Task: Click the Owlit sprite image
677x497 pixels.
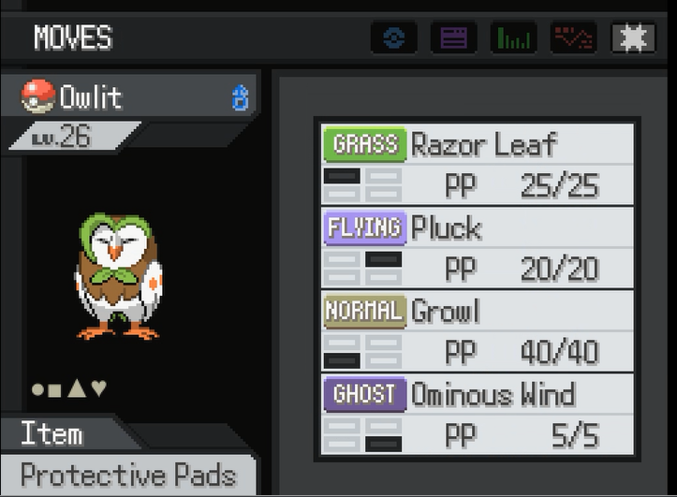Action: tap(119, 276)
